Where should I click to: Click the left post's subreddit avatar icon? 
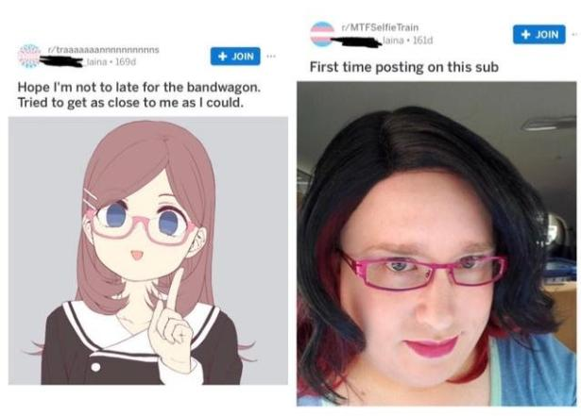pos(29,57)
